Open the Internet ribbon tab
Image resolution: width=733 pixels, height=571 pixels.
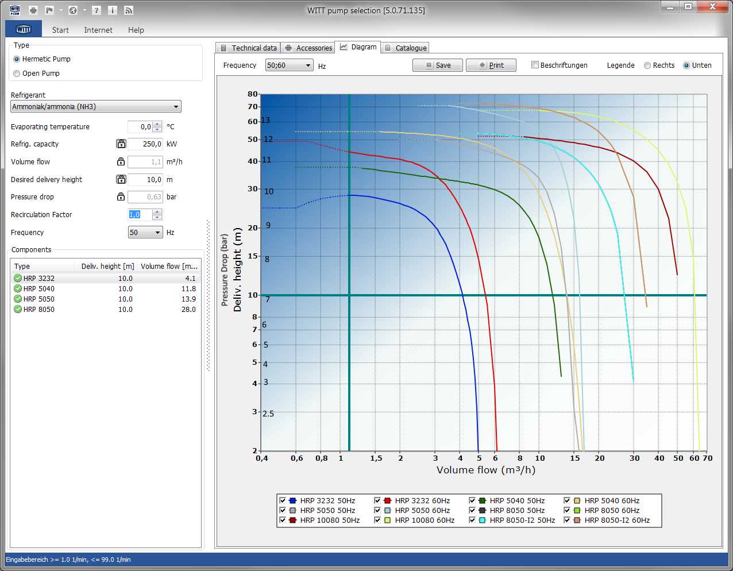98,30
